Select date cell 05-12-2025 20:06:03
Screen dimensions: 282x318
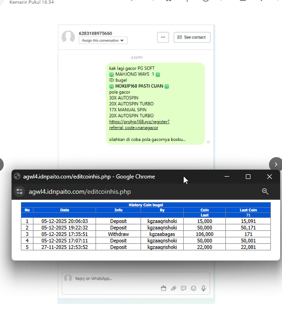point(64,221)
